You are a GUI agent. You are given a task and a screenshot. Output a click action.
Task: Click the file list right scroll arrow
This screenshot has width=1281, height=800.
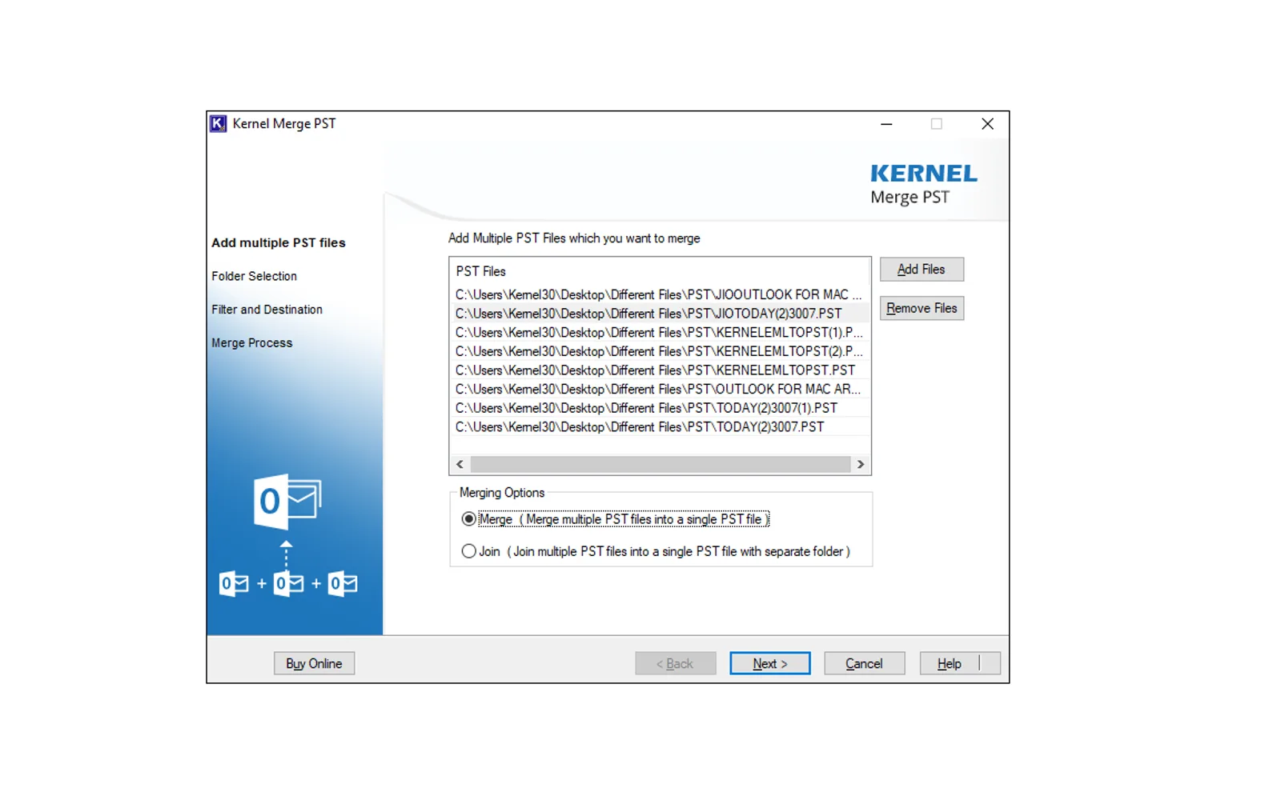[x=861, y=464]
